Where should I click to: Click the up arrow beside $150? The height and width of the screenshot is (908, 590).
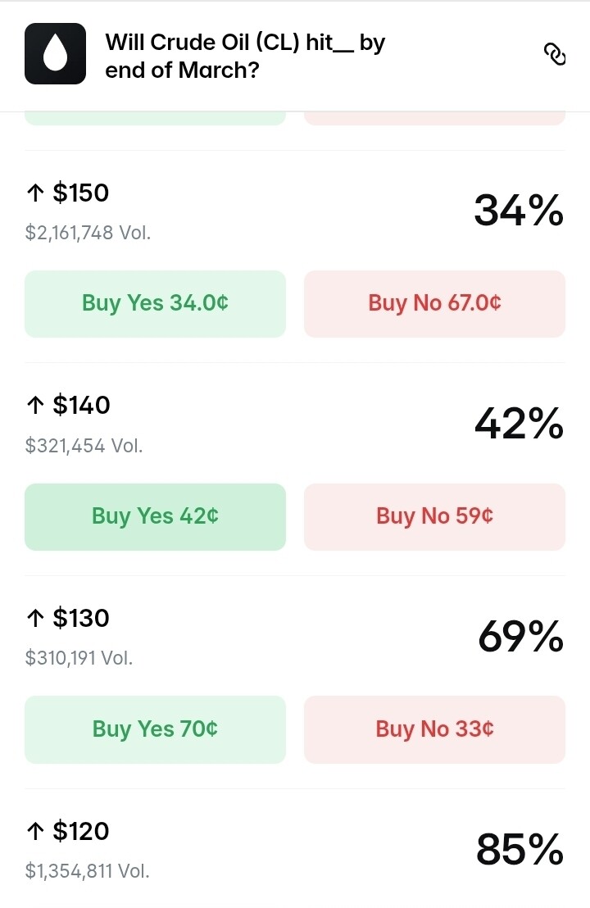(x=34, y=193)
